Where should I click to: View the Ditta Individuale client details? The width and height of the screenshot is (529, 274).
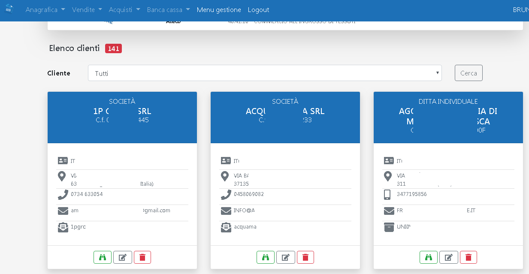429,257
